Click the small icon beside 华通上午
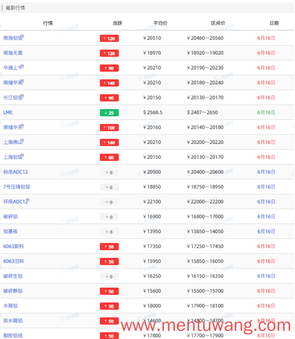 point(22,66)
